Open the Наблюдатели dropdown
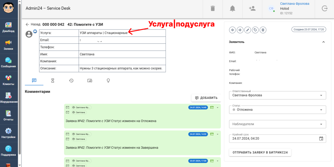334x167 pixels. (277, 124)
